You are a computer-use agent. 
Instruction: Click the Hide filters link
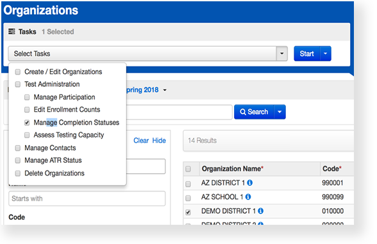159,141
